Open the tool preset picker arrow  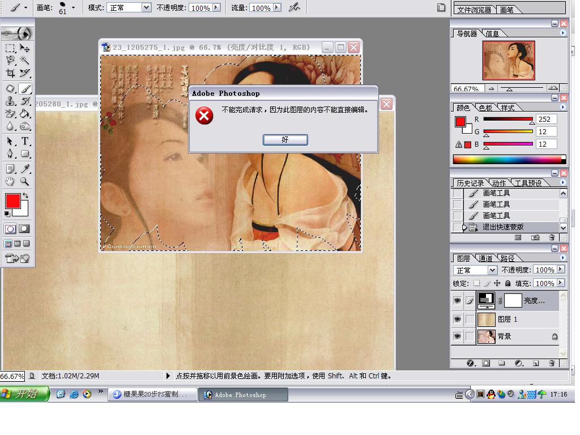pos(25,7)
